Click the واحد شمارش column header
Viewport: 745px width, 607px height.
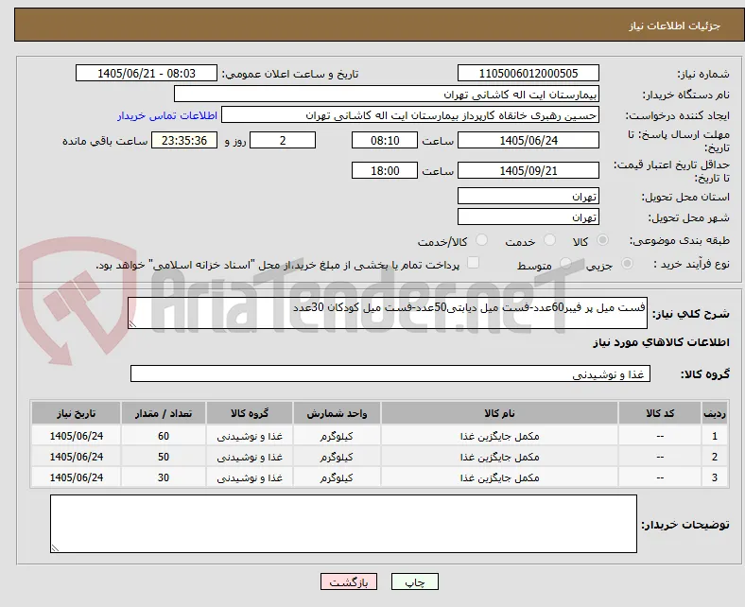click(x=337, y=413)
